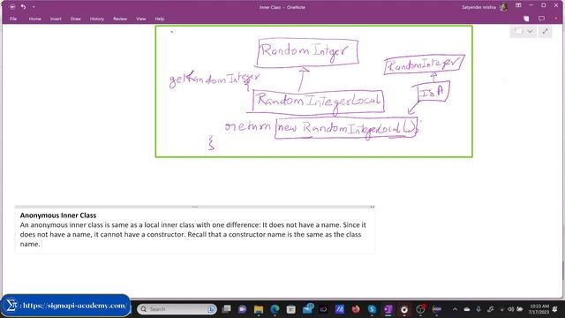
Task: Switch to OneNote on the taskbar
Action: (x=388, y=309)
